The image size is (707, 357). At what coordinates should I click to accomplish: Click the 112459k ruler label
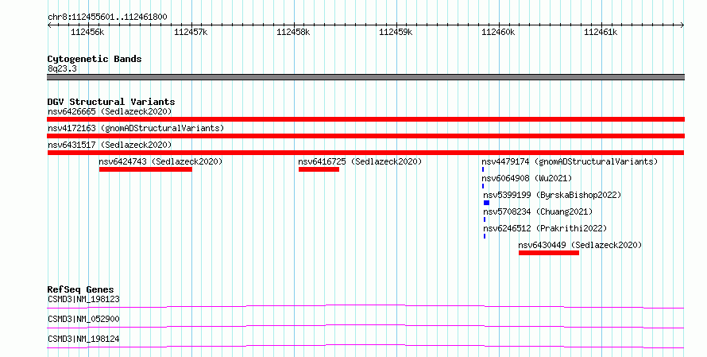[x=396, y=32]
